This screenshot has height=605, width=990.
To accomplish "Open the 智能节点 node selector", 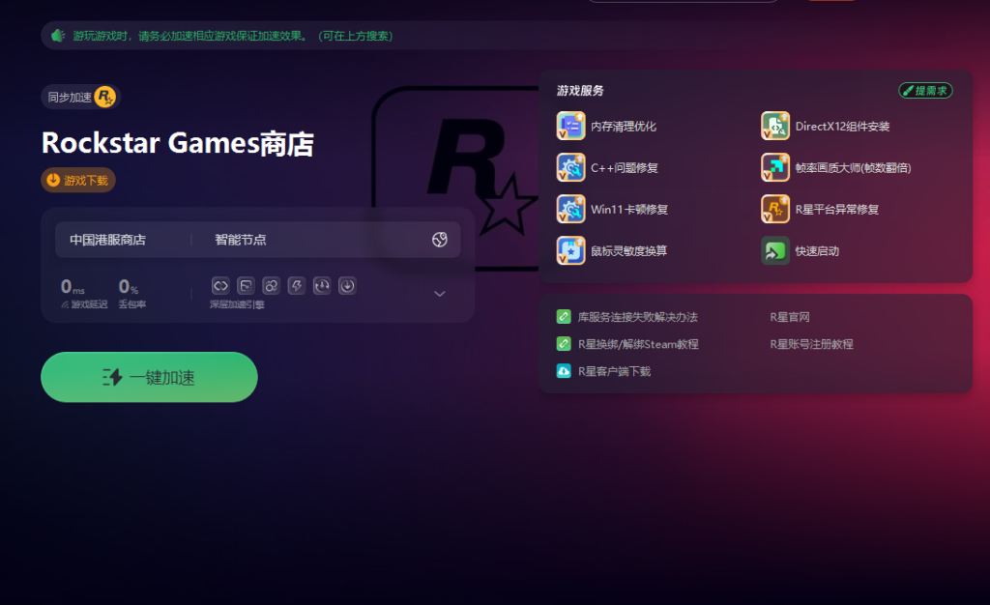I will pos(241,240).
